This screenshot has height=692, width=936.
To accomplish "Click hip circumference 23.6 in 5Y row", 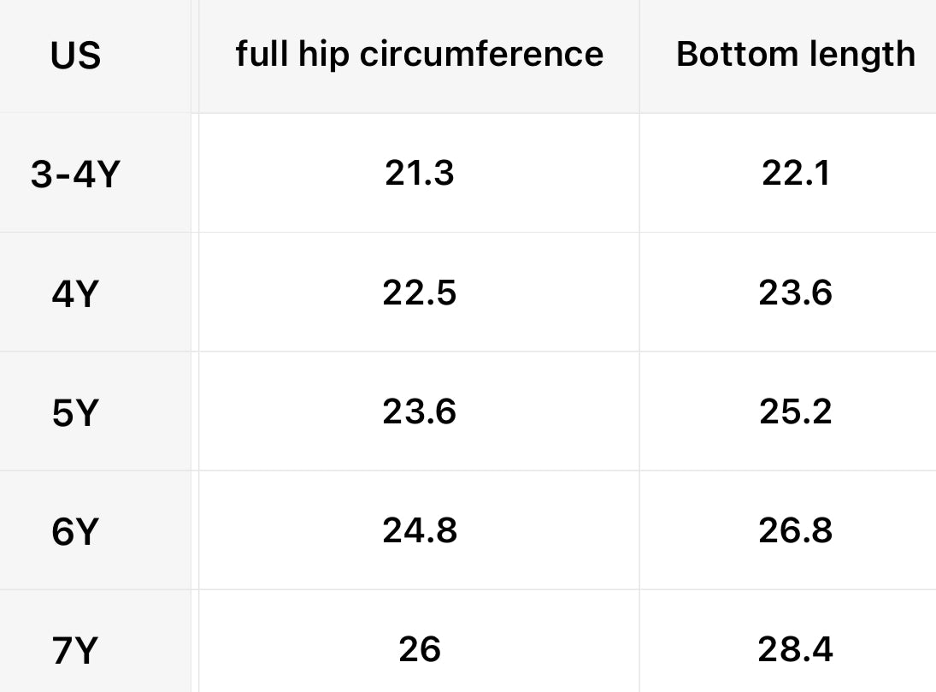I will [419, 412].
